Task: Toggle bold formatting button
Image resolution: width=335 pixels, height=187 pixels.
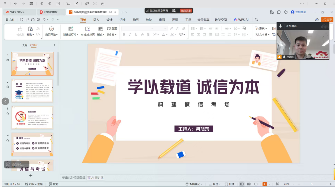Action: [x=124, y=34]
